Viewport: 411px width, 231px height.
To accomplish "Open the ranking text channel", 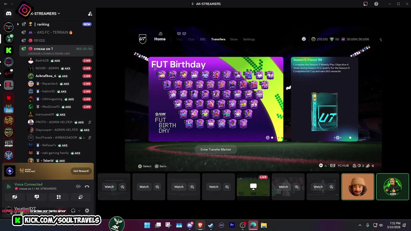I will 56,24.
